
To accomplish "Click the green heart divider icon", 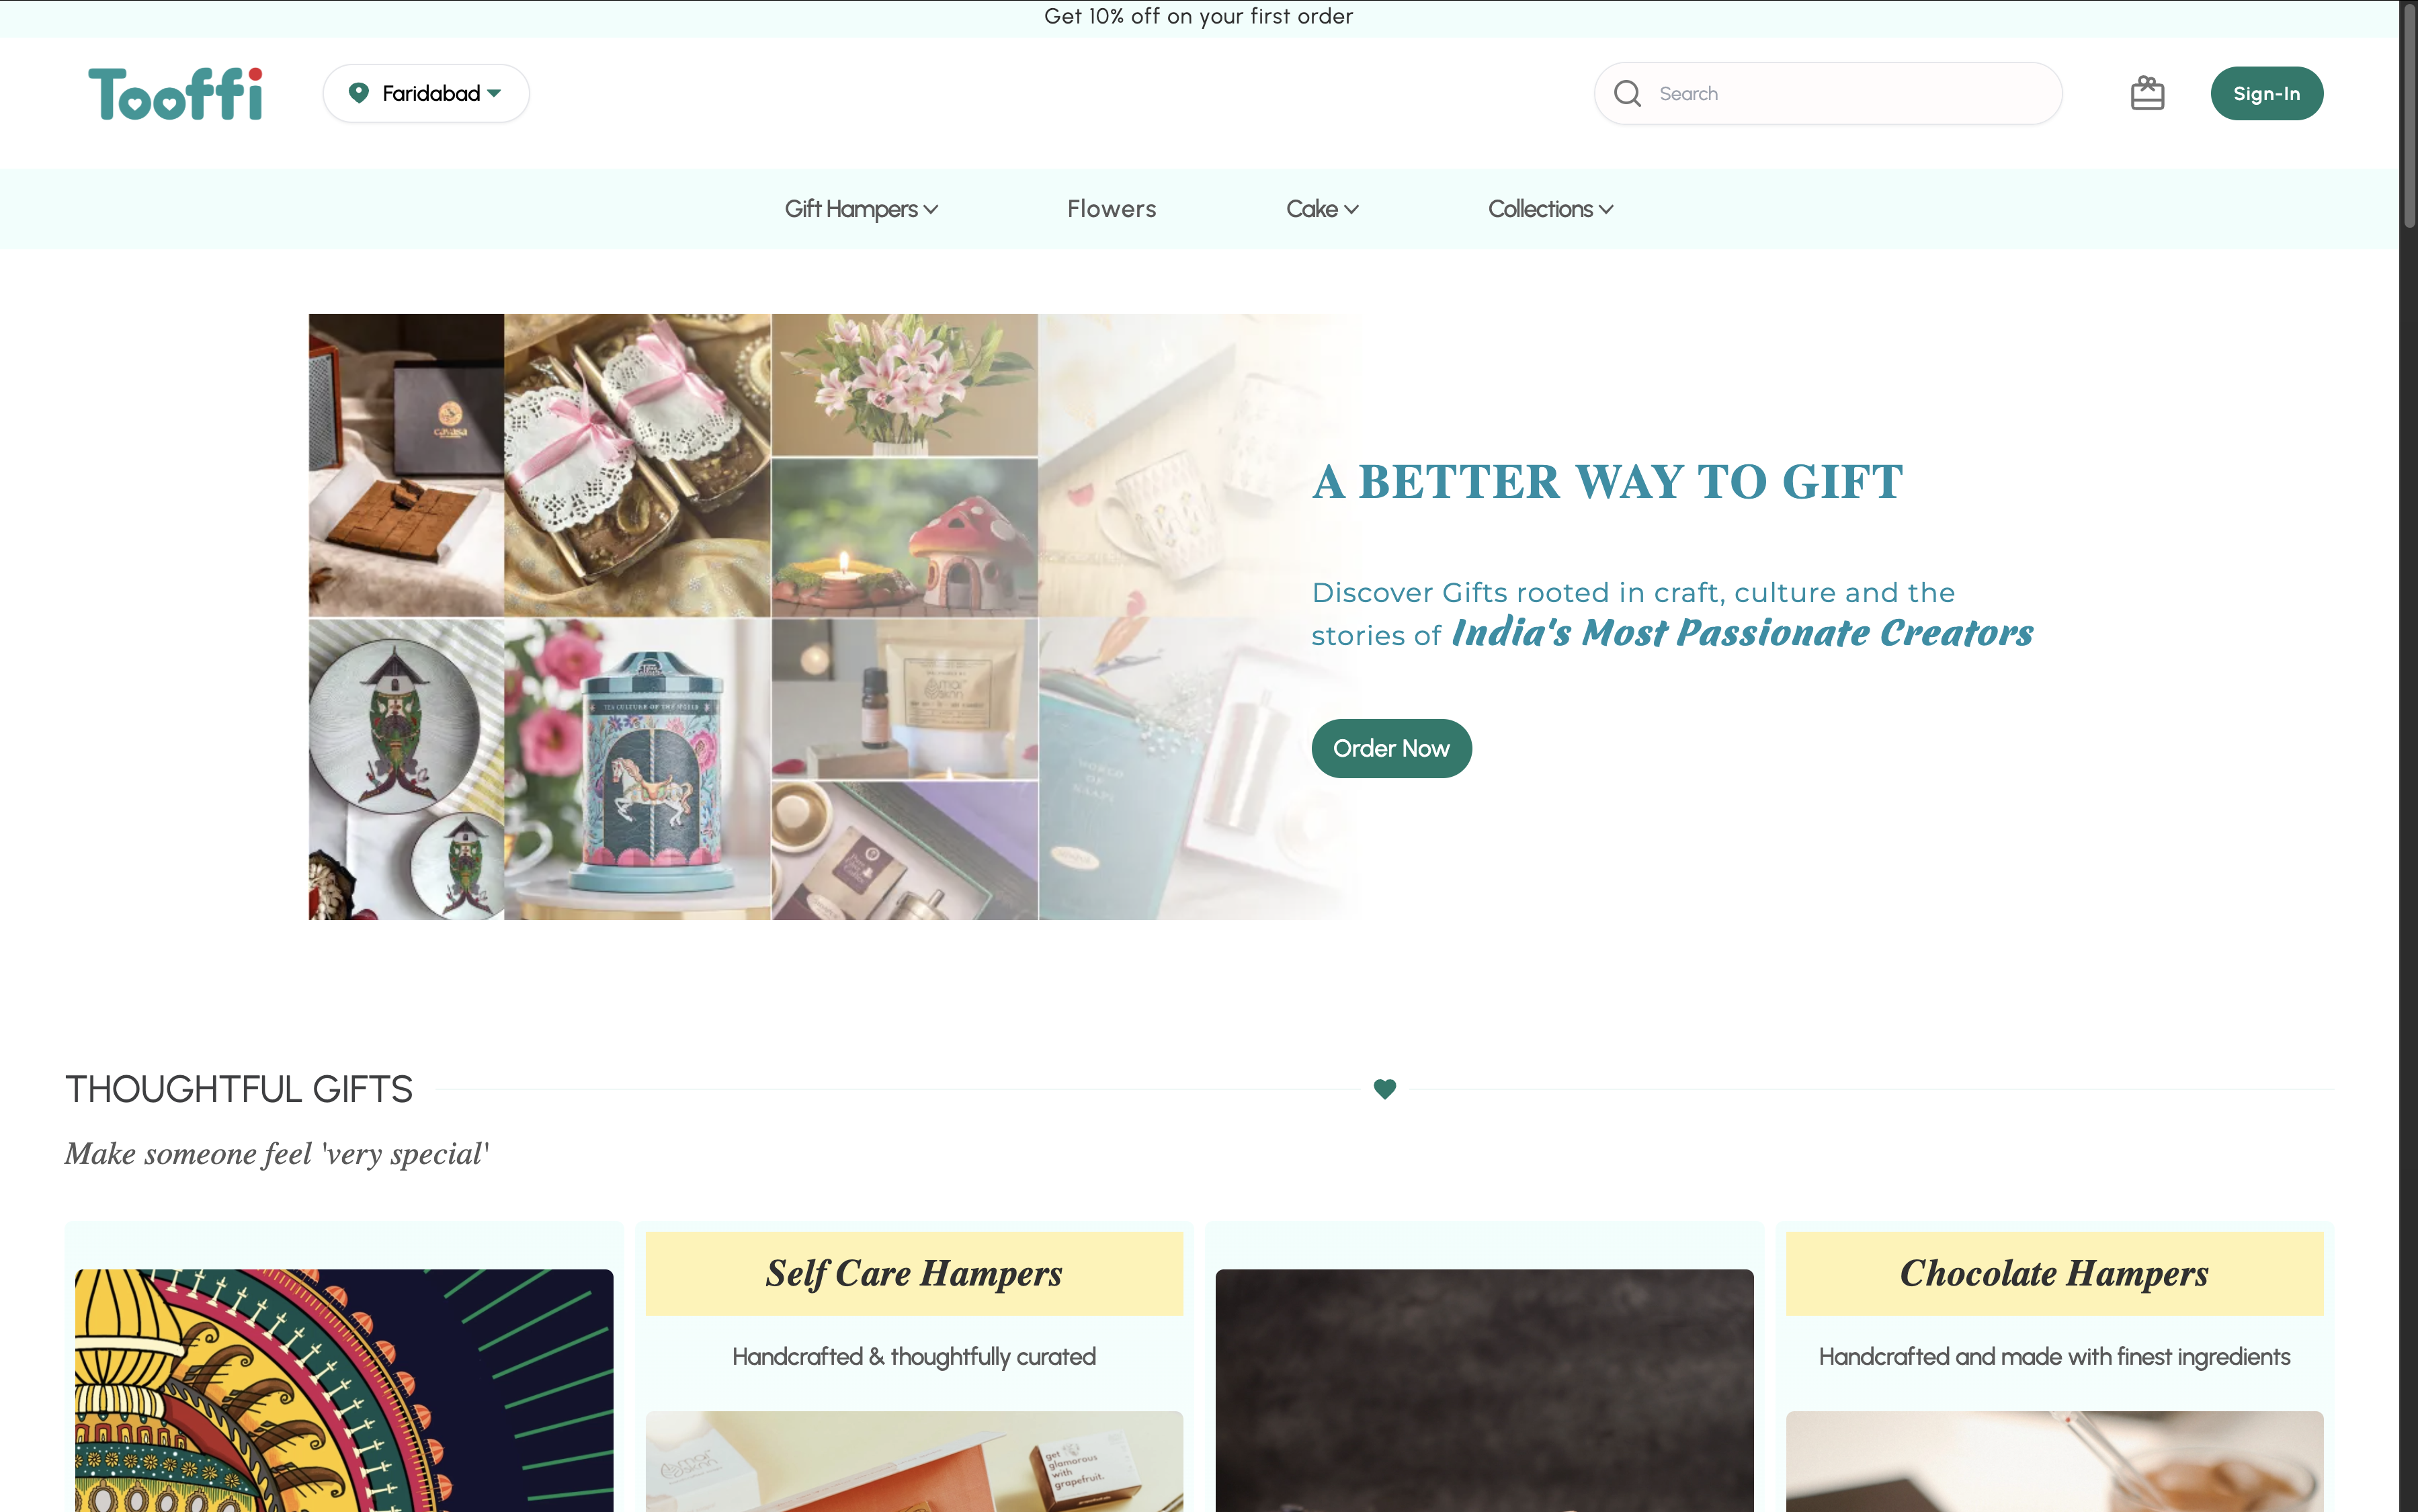I will point(1384,1089).
